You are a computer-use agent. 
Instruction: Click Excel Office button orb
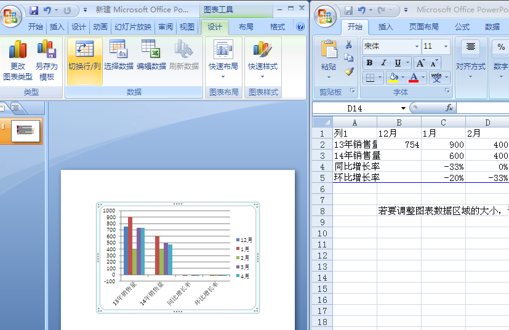click(325, 15)
